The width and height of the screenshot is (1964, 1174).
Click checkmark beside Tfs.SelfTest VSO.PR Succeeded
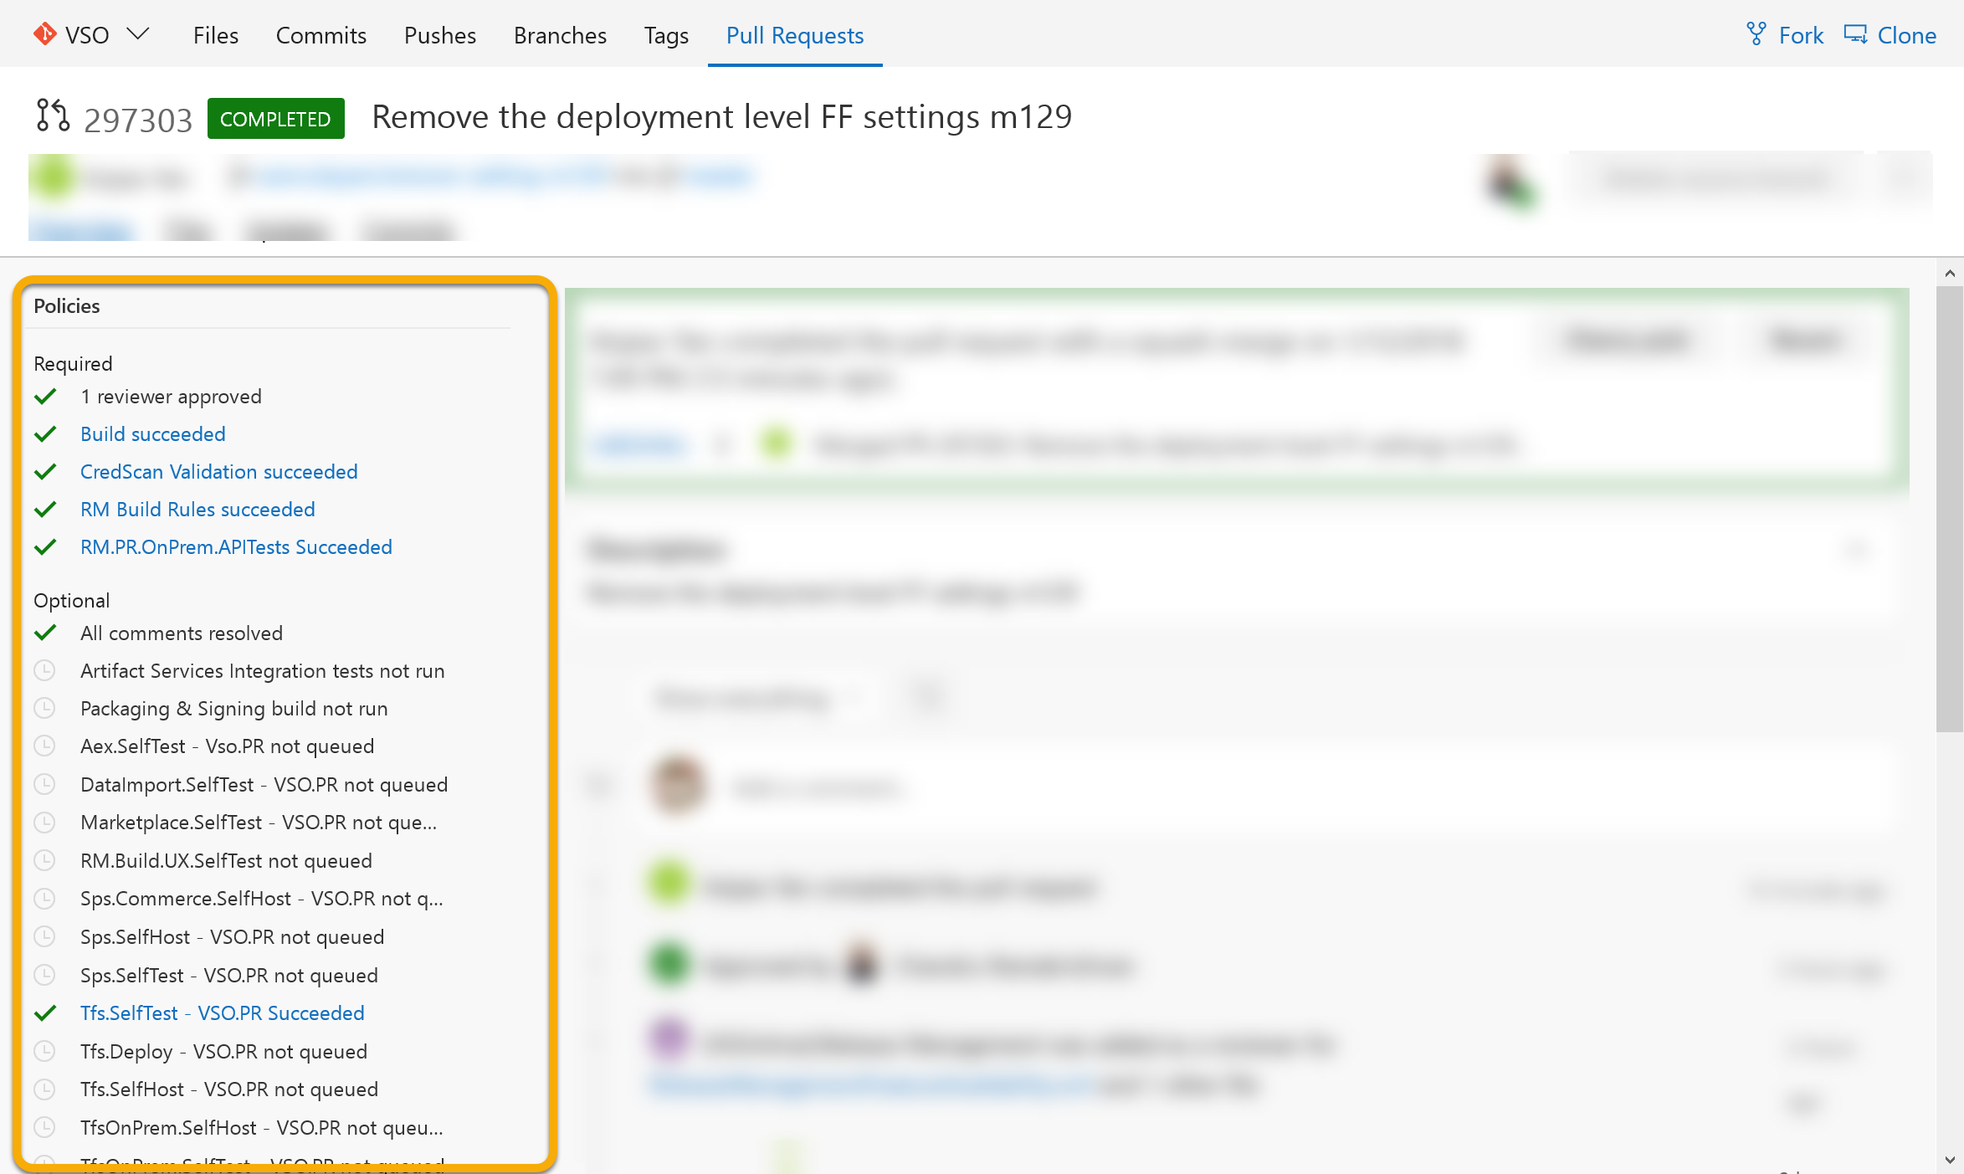[45, 1013]
